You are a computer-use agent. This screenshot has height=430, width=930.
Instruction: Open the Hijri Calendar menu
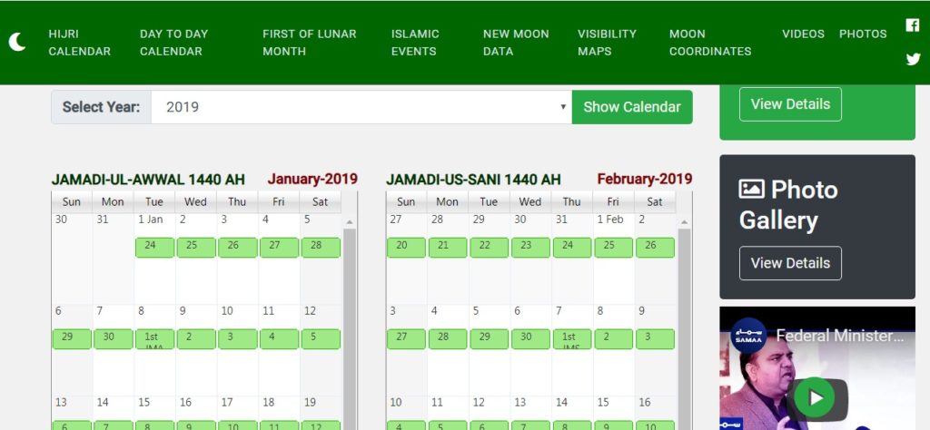(x=80, y=43)
